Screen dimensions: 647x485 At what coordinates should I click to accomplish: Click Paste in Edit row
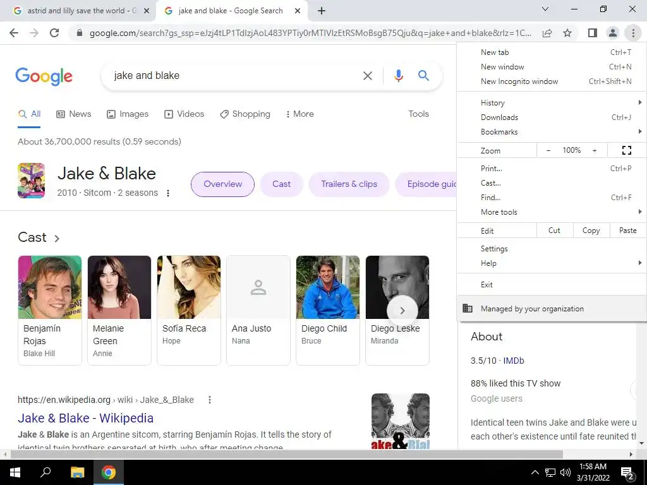coord(627,231)
